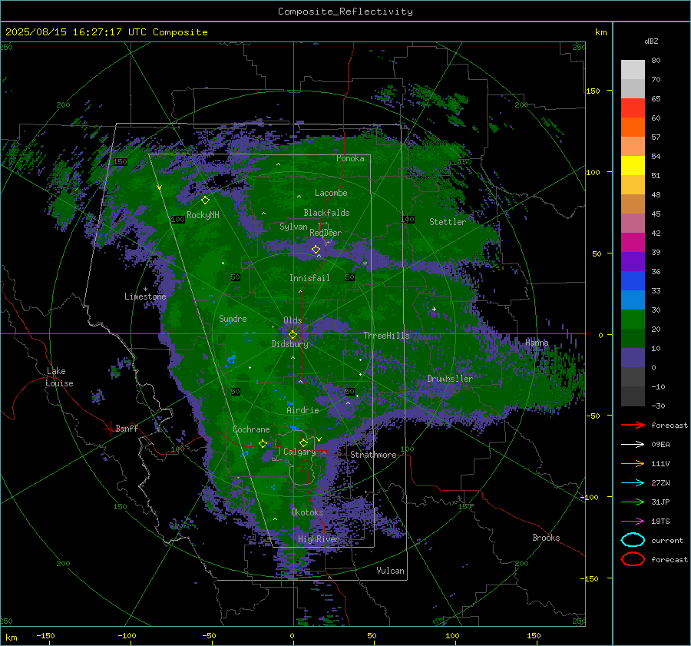Click the Hanna city label
This screenshot has width=691, height=646.
537,343
